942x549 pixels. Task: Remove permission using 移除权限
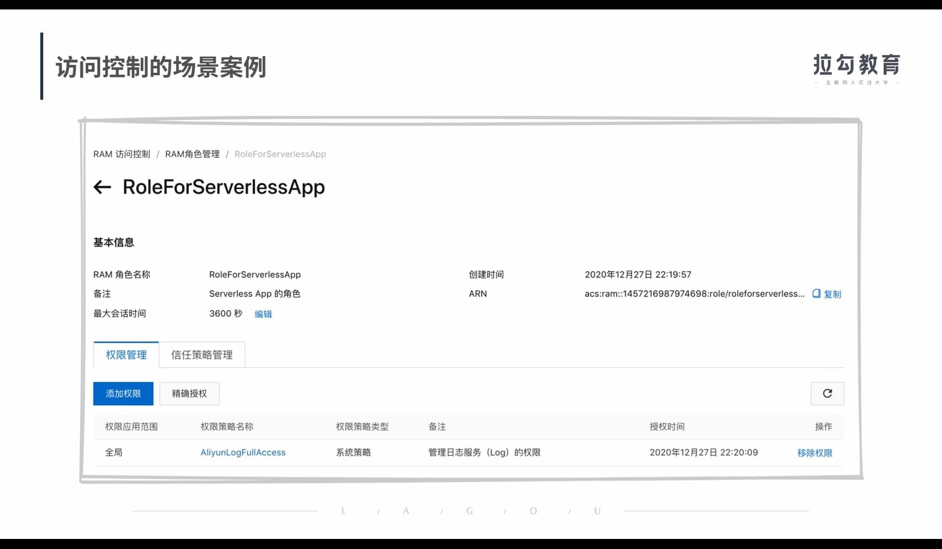(x=814, y=453)
